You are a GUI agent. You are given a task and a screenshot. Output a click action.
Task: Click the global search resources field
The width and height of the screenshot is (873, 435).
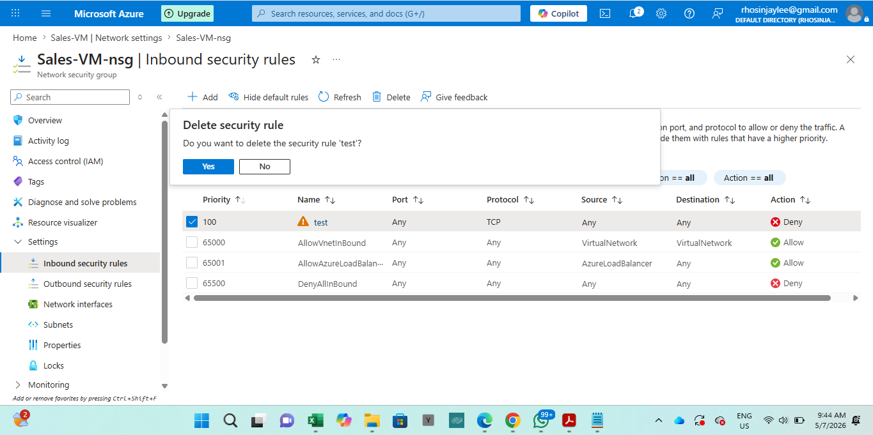pyautogui.click(x=386, y=13)
